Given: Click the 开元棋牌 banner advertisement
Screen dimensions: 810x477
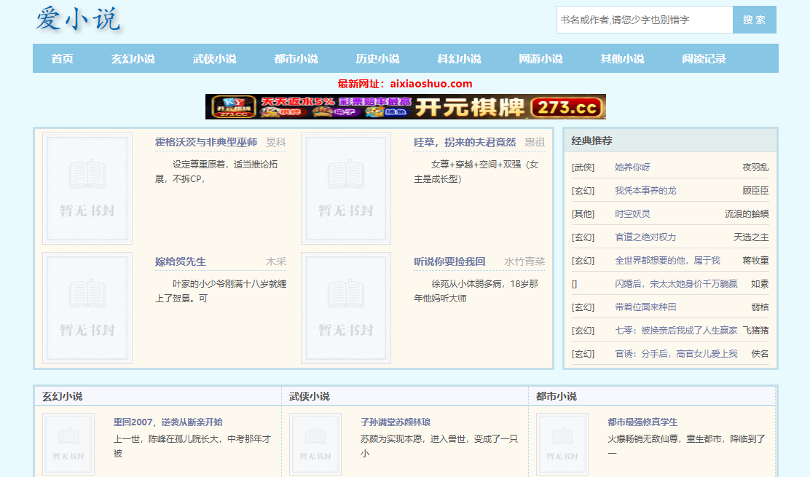Looking at the screenshot, I should point(405,106).
